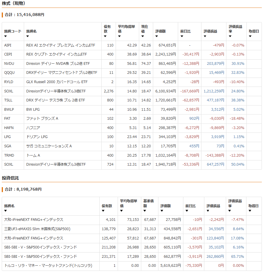Sort 株式 table by 評価損益 arrow
This screenshot has height=272, width=263.
point(205,36)
